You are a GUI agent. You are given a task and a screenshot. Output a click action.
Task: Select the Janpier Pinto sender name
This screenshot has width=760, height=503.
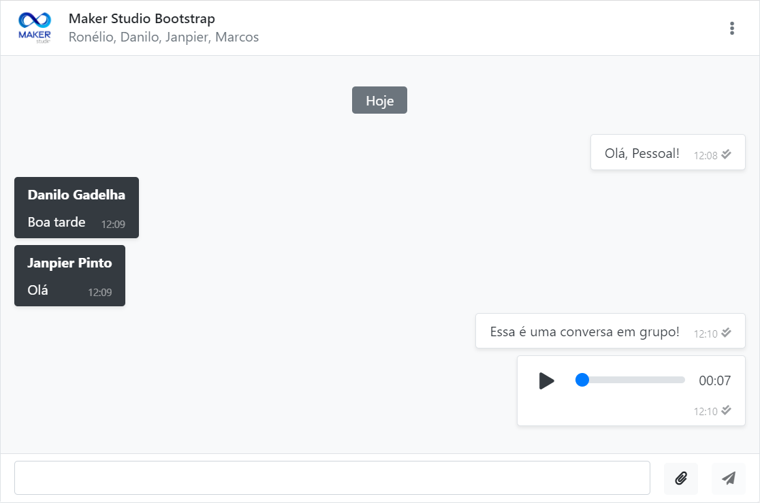click(x=69, y=263)
